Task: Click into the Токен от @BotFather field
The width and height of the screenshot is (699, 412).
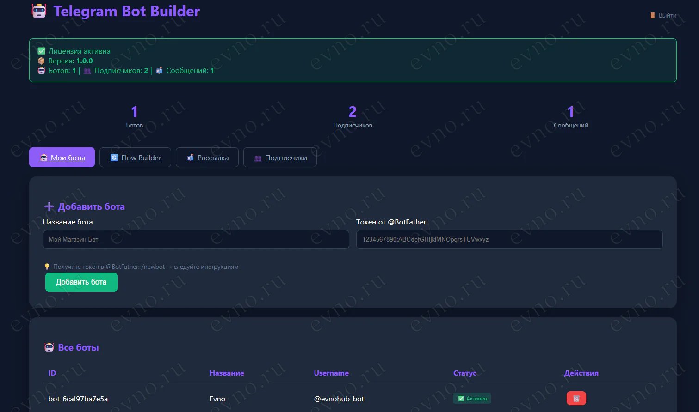Action: 509,240
